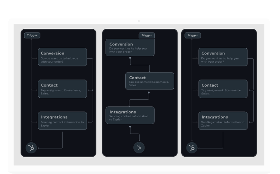Click "Tag assignment: Ecommerce, Sales." text in right panel
This screenshot has width=280, height=174.
(x=221, y=92)
